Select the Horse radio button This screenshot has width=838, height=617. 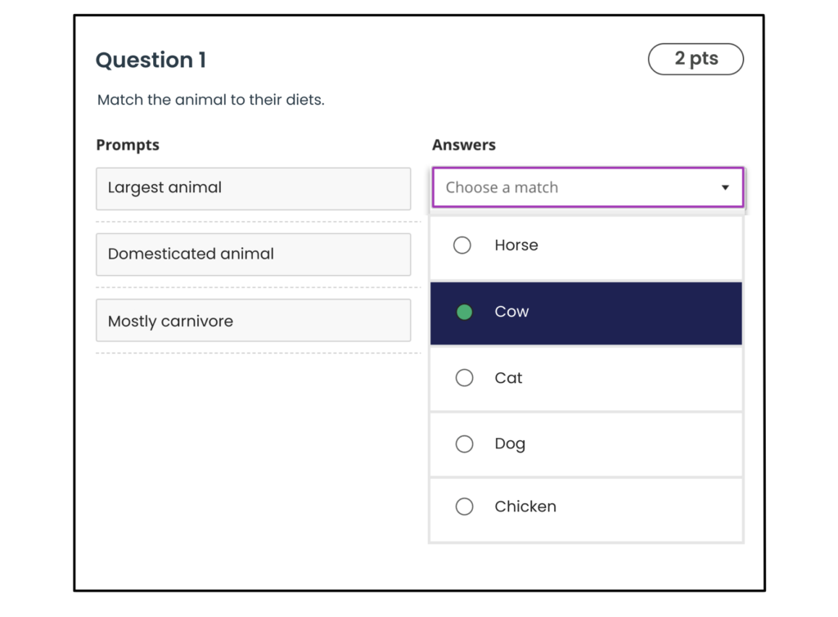point(463,245)
